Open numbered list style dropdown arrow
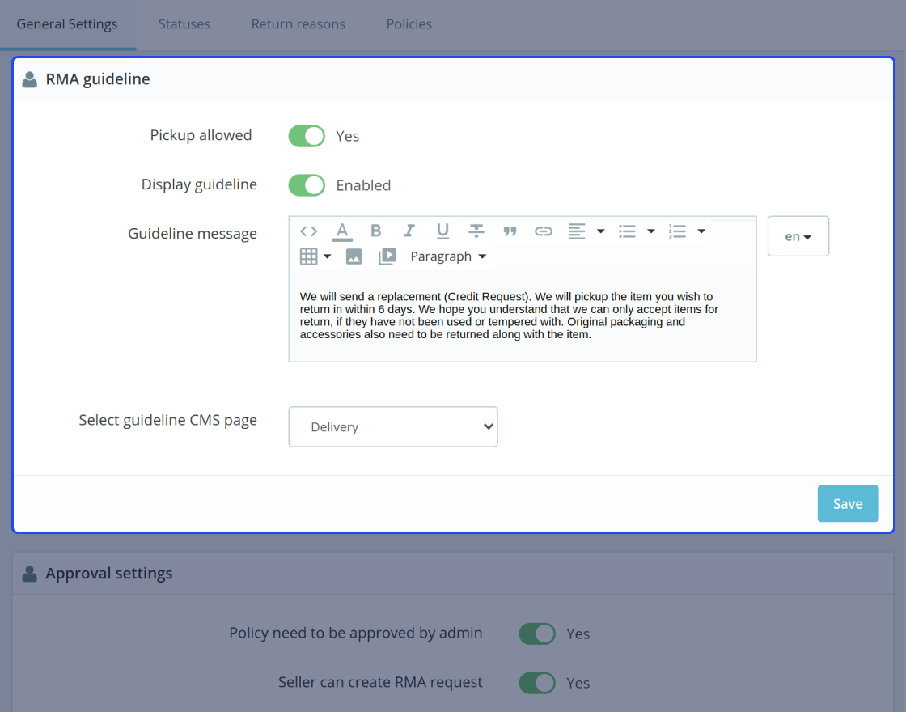Viewport: 906px width, 712px height. (x=701, y=231)
